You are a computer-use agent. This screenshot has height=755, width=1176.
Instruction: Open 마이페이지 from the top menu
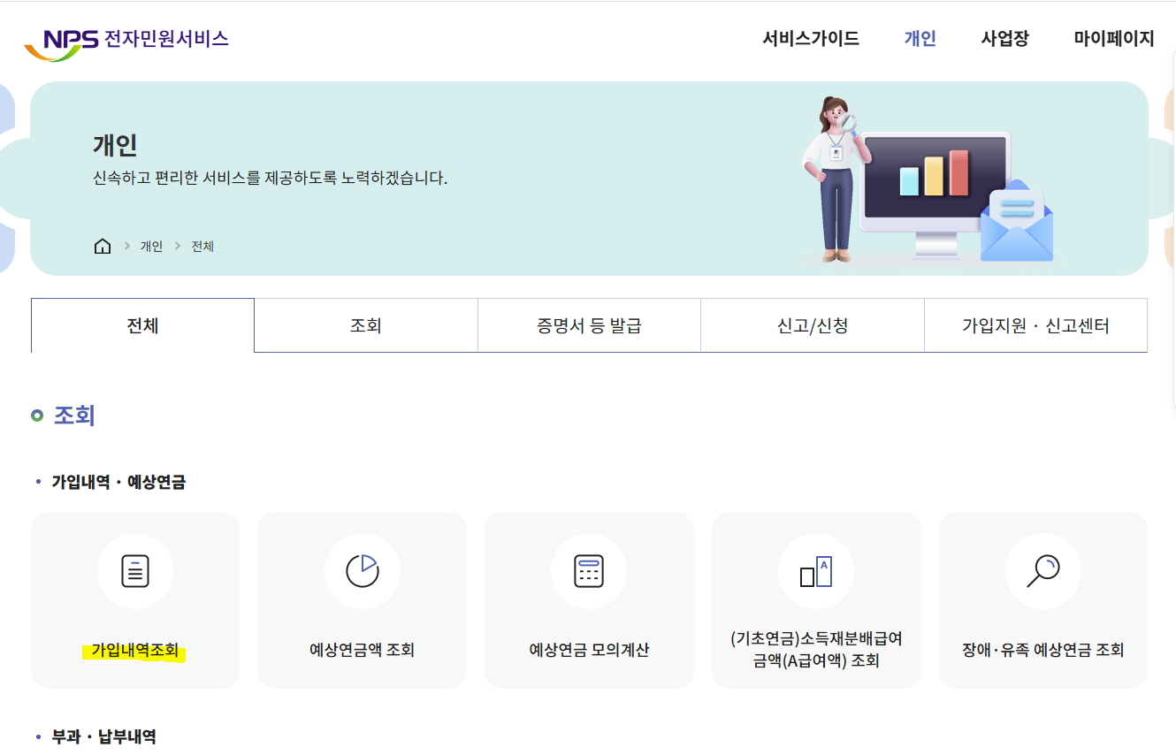pos(1112,39)
